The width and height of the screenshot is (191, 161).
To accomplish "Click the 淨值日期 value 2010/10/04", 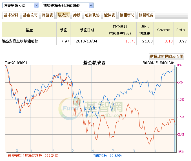I will coord(86,41).
